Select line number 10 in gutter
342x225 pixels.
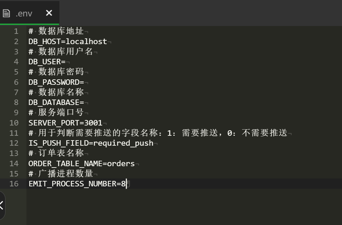(x=14, y=123)
